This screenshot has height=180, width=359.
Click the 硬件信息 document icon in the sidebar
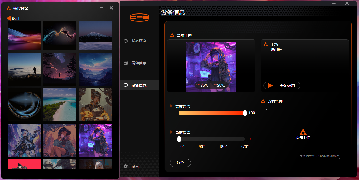click(126, 63)
